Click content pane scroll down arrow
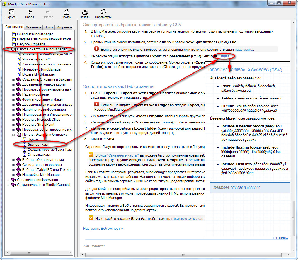 (x=293, y=250)
